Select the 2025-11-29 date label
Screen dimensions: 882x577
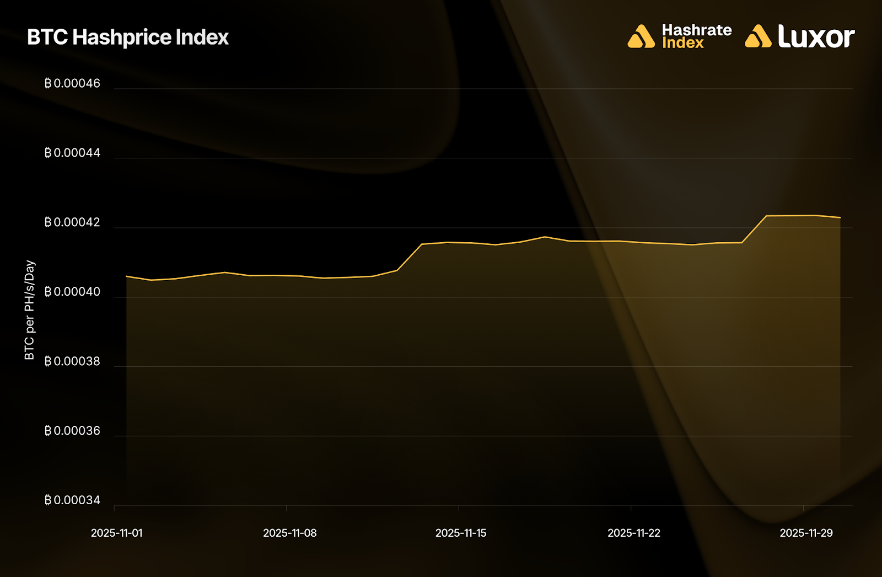point(806,533)
